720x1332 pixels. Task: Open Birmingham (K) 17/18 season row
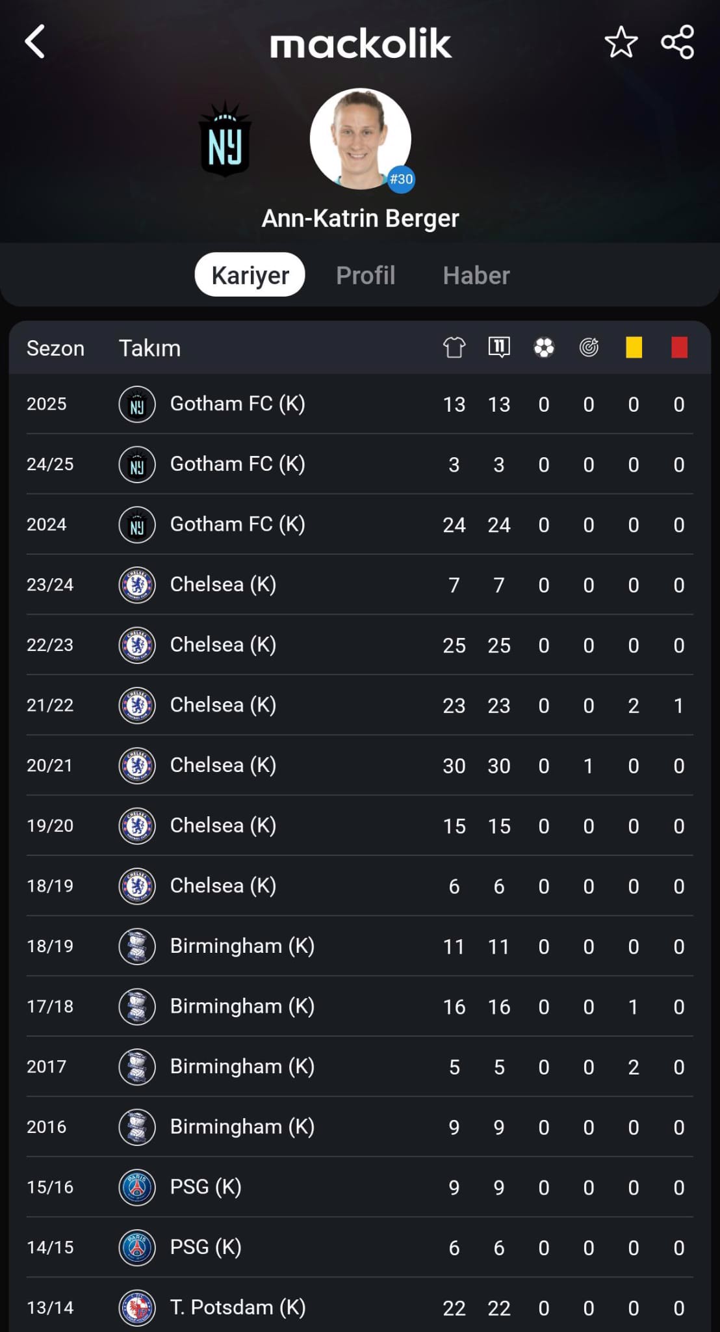(359, 1006)
